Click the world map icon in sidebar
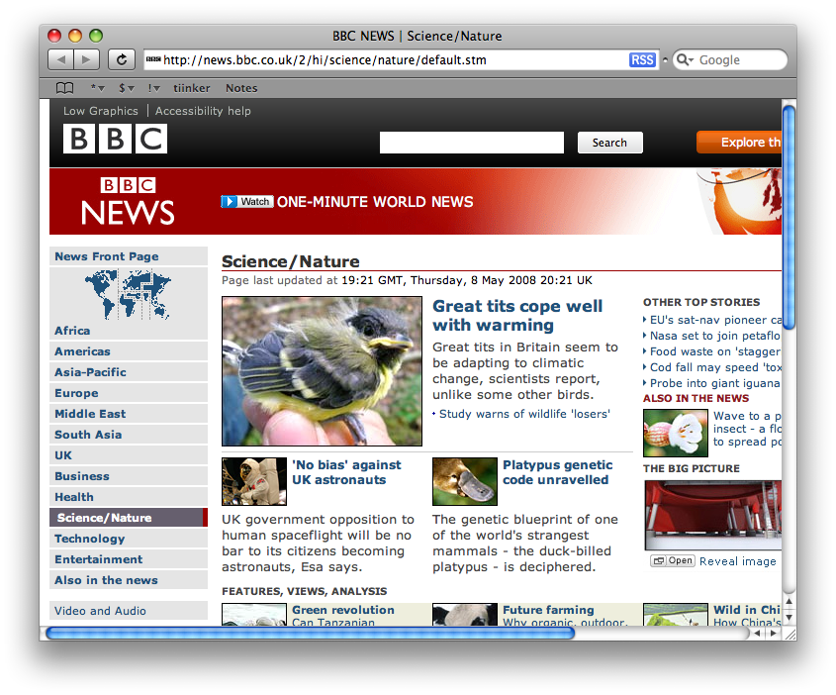This screenshot has height=695, width=836. [128, 294]
